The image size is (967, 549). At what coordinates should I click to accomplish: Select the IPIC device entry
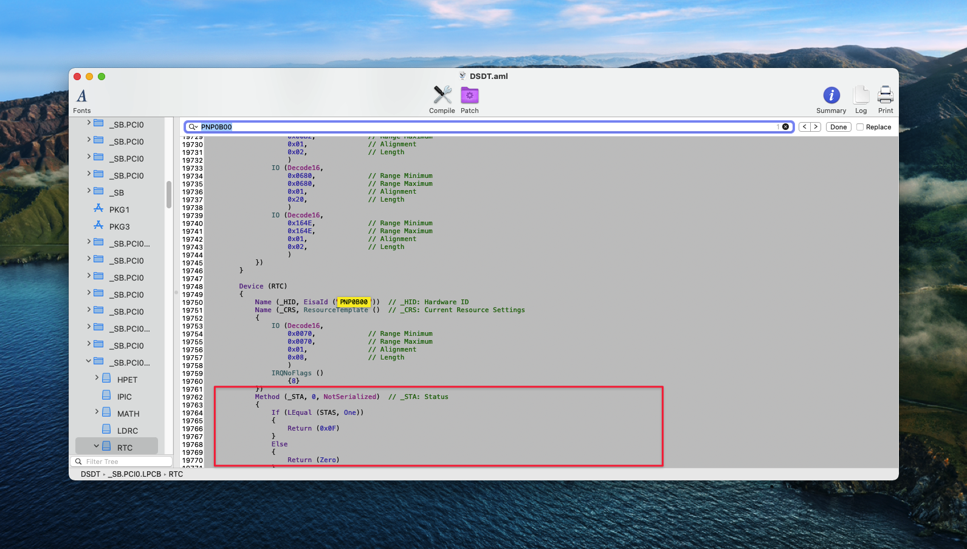(x=124, y=397)
